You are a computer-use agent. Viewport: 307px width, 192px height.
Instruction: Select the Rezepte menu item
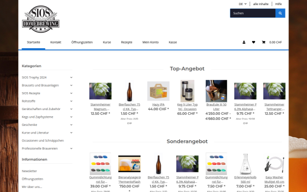[127, 42]
